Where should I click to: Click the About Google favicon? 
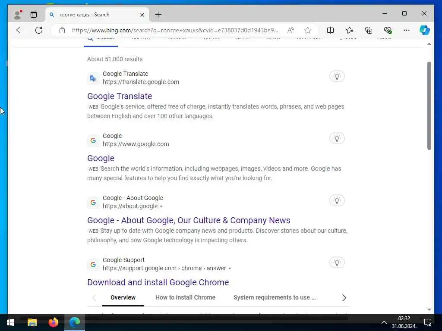[93, 203]
